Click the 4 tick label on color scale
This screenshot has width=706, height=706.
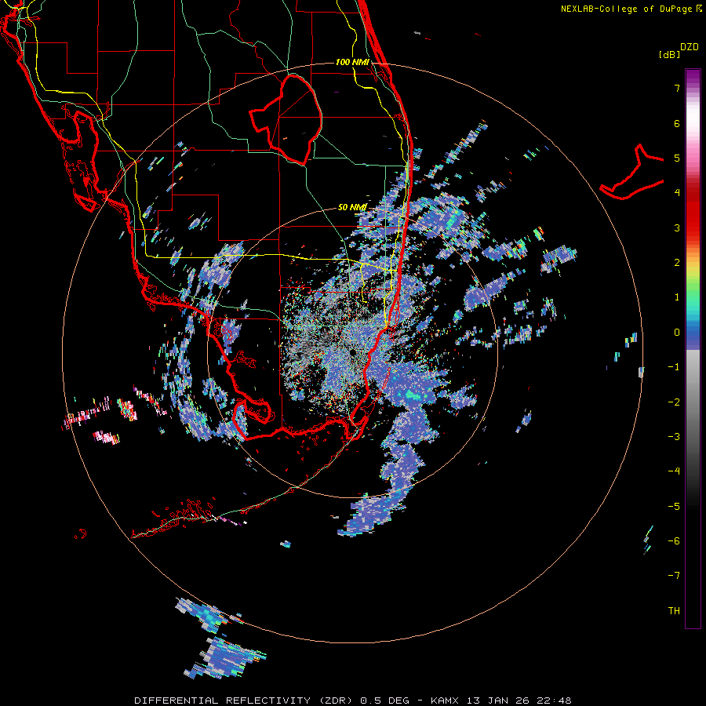coord(677,193)
